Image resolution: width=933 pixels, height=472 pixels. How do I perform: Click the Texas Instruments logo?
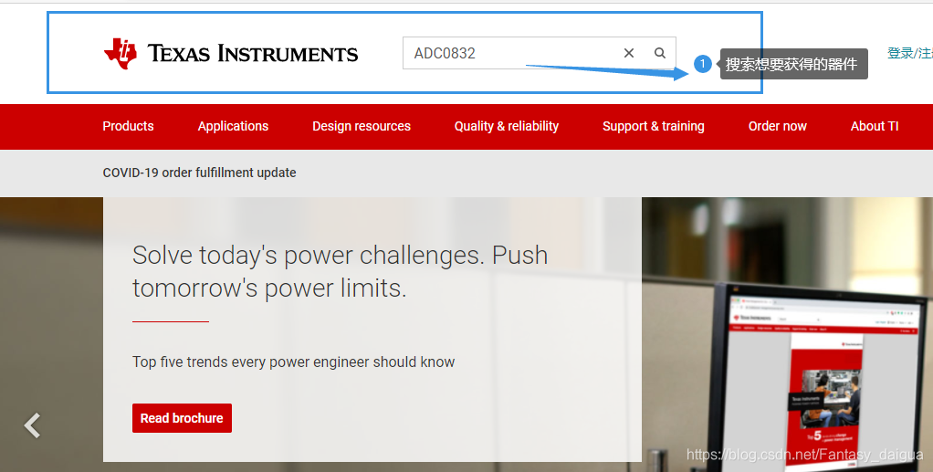tap(231, 54)
